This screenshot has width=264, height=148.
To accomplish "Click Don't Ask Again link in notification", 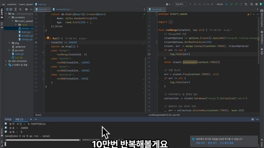I will (226, 143).
